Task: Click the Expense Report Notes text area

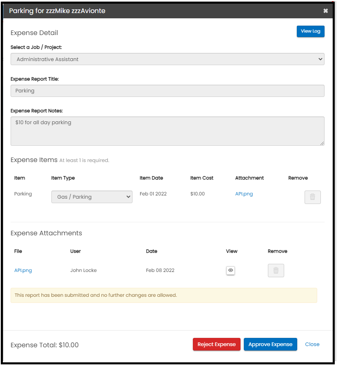Action: tap(167, 131)
